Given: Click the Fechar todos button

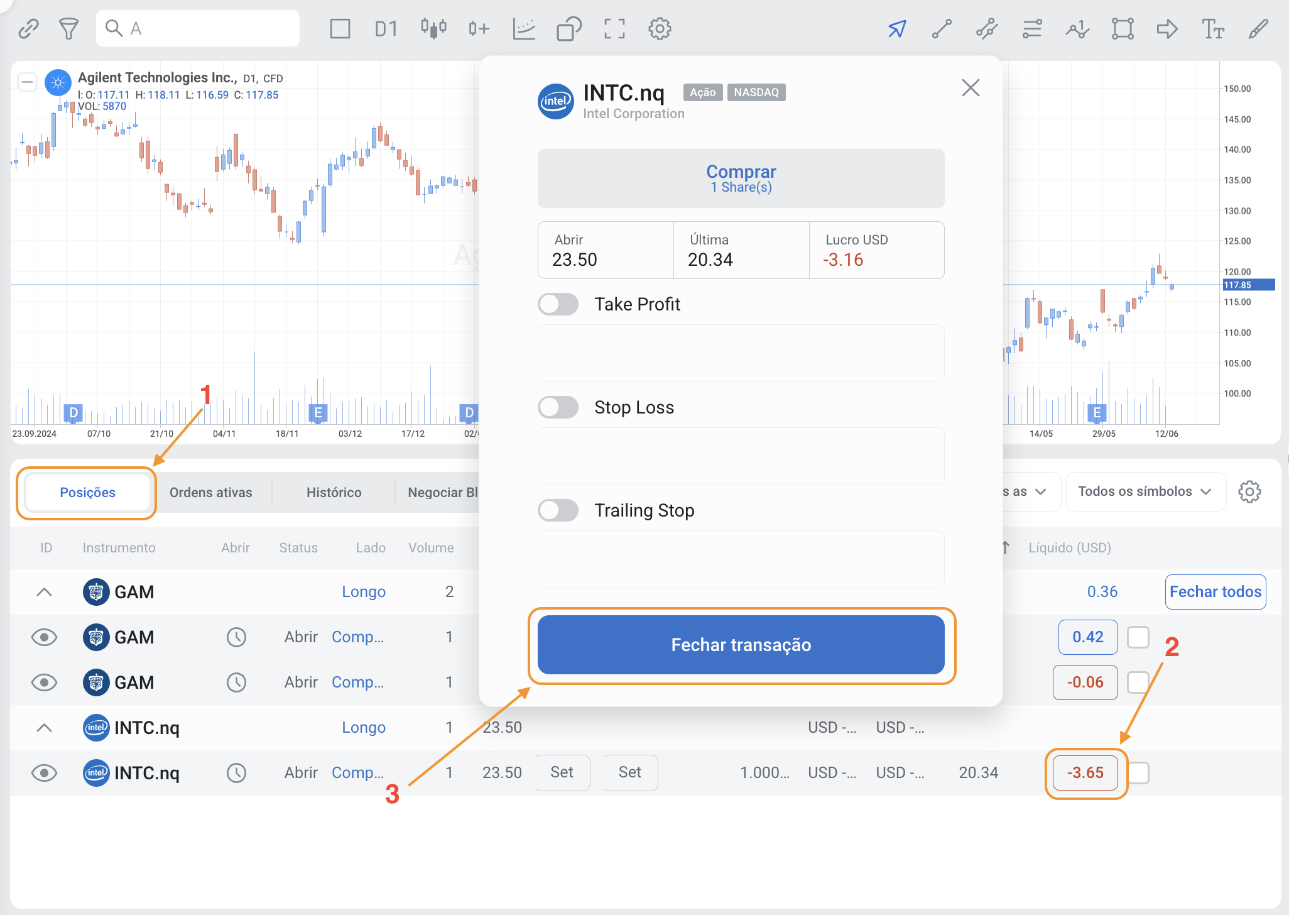Looking at the screenshot, I should (1215, 592).
